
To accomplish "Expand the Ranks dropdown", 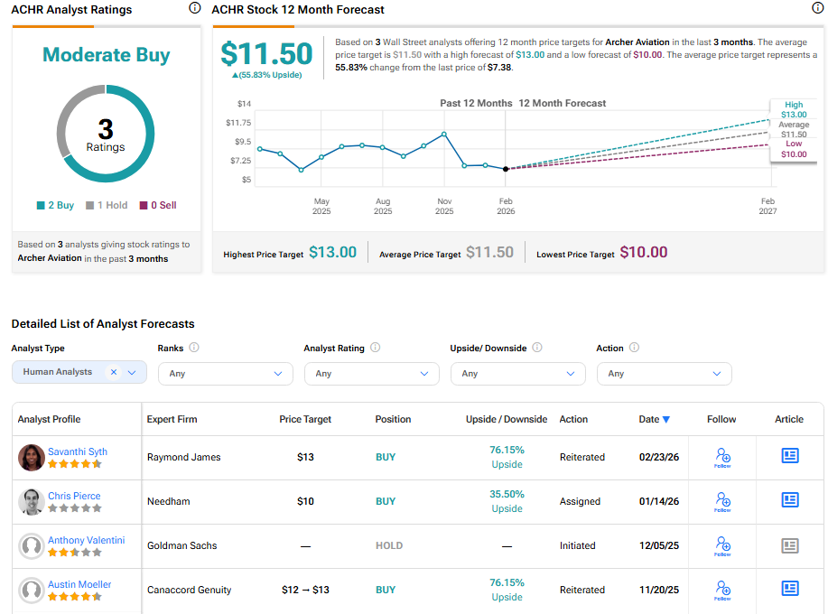I will [225, 374].
